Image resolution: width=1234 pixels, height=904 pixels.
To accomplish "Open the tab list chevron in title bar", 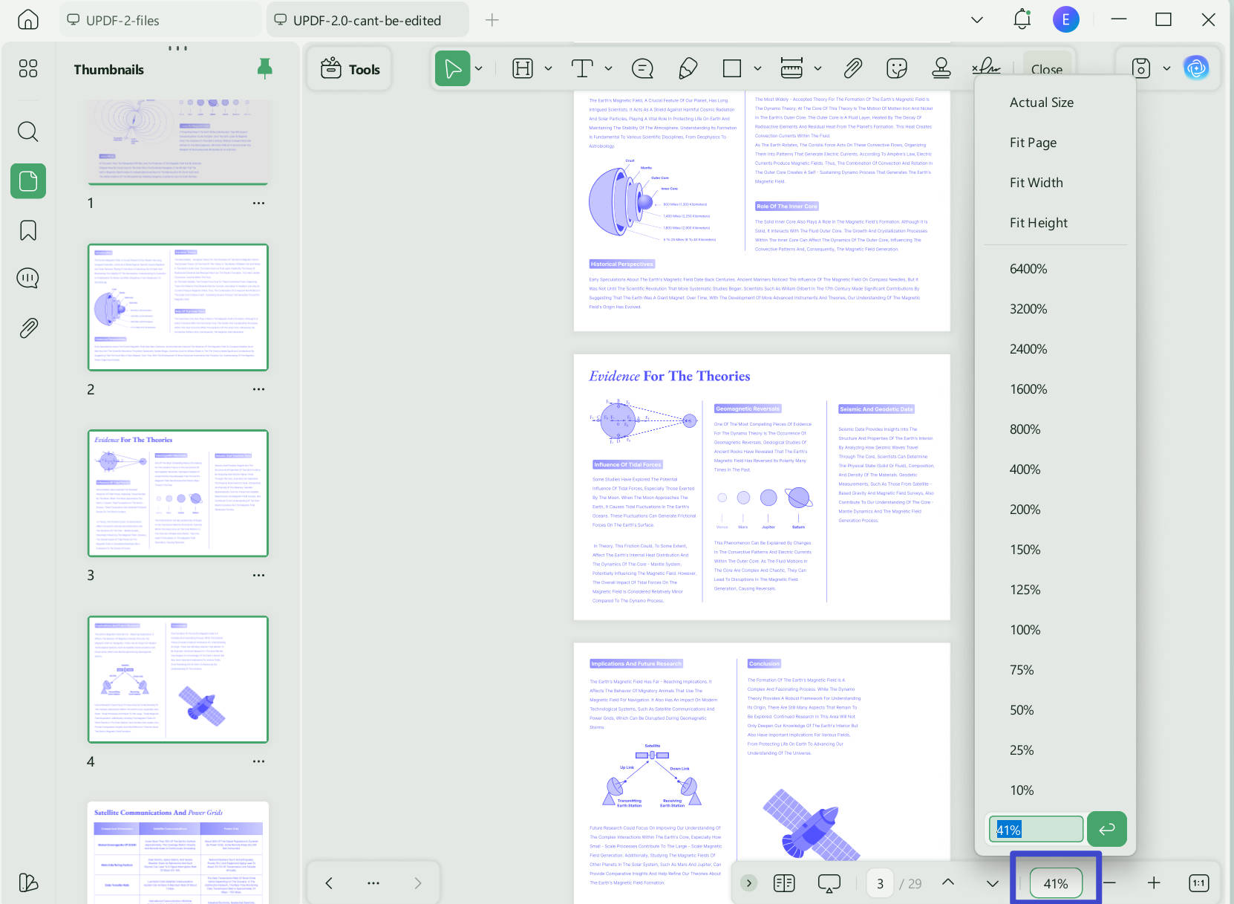I will 977,20.
